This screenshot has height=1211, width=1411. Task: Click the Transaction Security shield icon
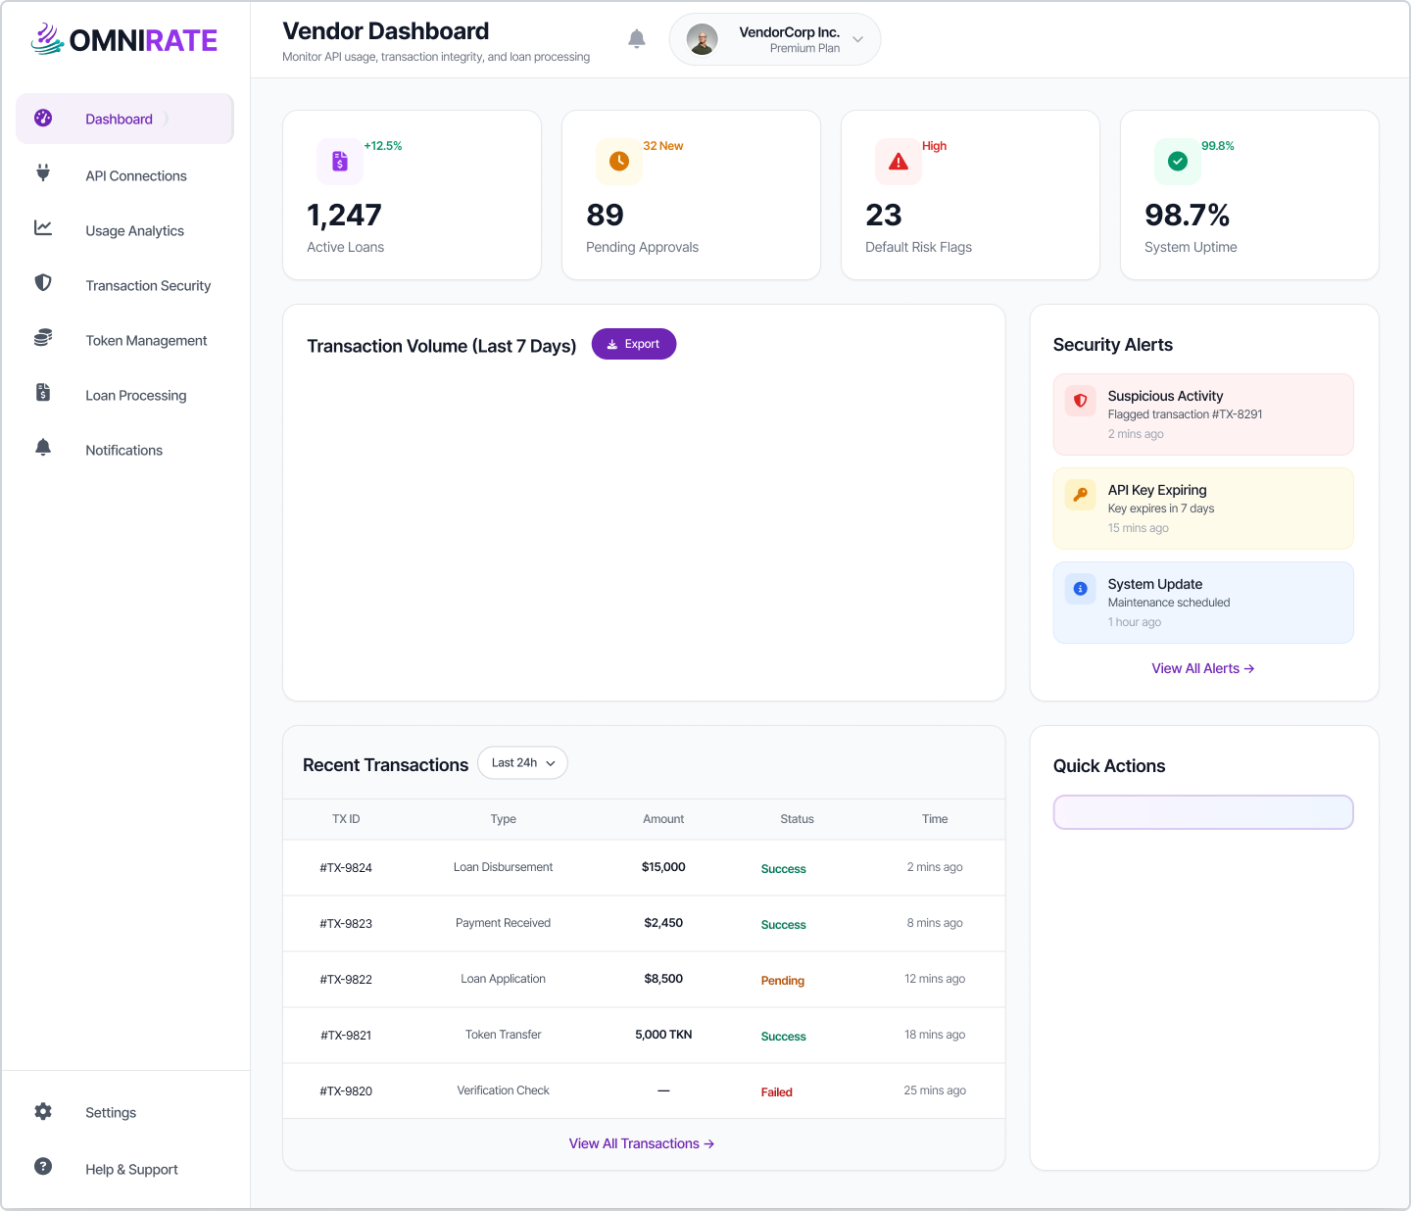pyautogui.click(x=43, y=282)
